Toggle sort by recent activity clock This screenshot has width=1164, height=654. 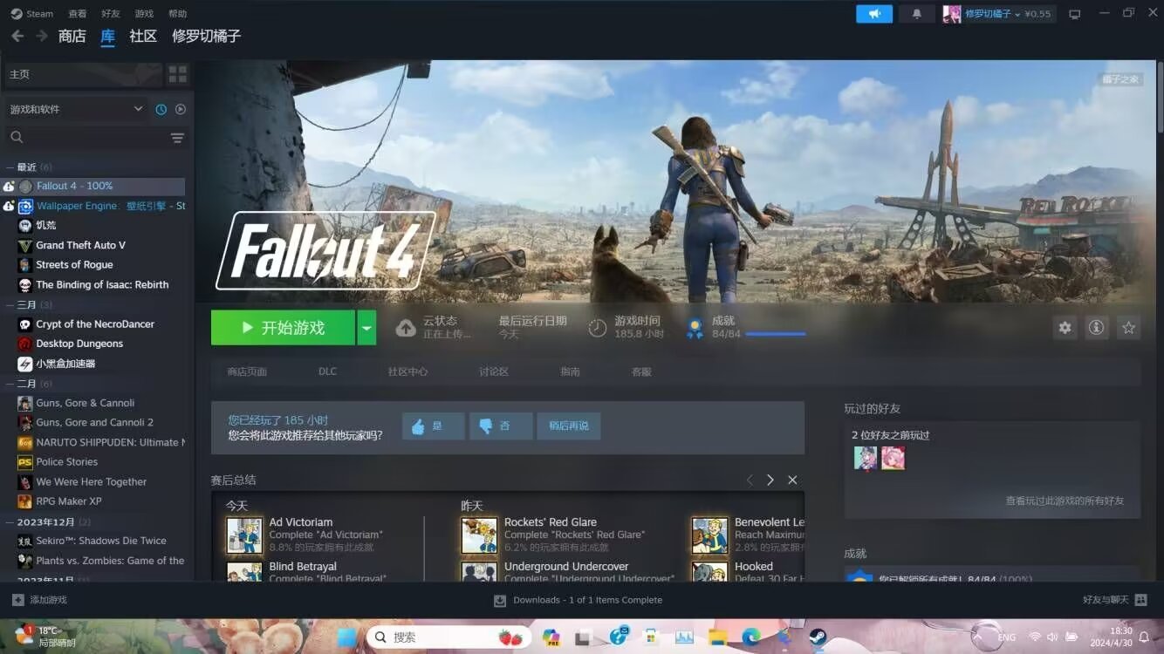point(161,109)
